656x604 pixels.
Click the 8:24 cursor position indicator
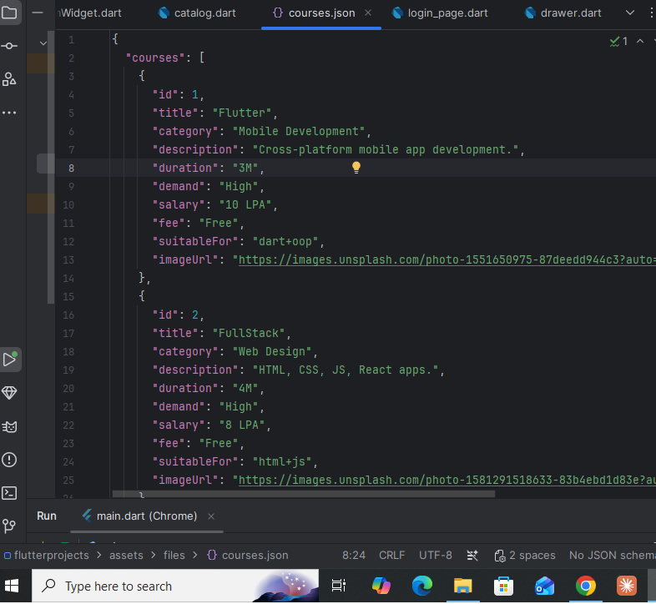tap(354, 556)
